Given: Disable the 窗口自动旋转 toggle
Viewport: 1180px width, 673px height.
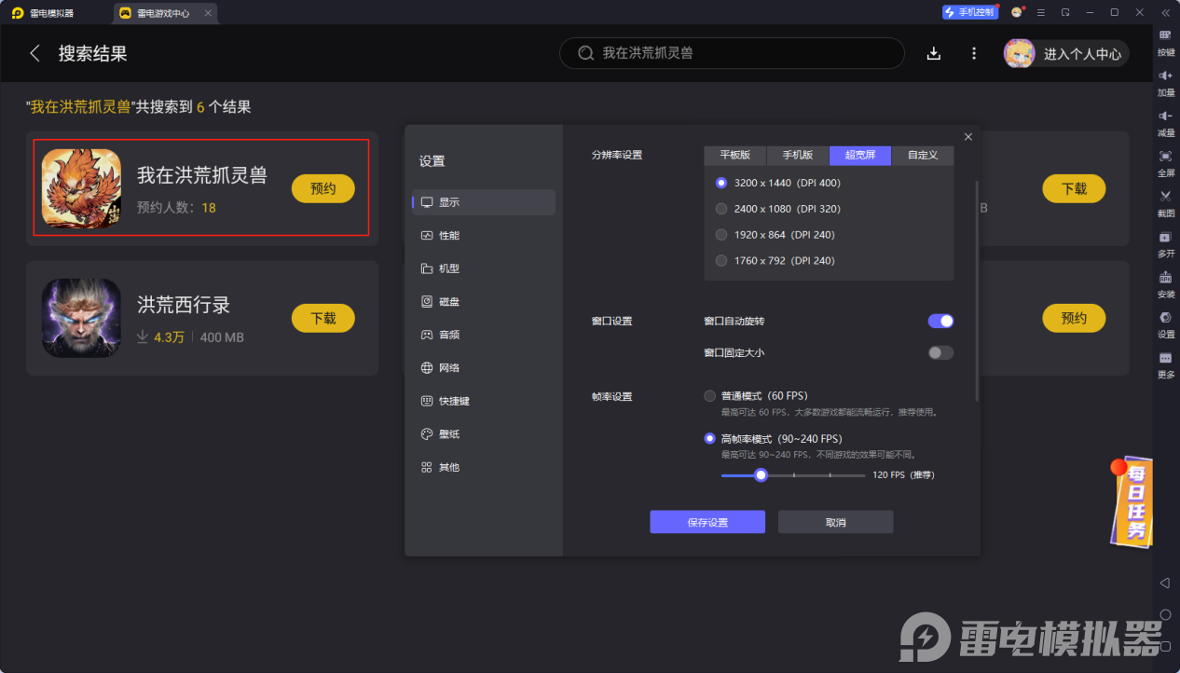Looking at the screenshot, I should [940, 321].
